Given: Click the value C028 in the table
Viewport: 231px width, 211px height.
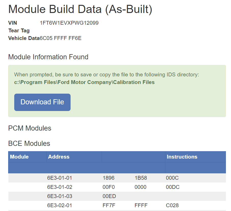Looking at the screenshot, I should pyautogui.click(x=172, y=205).
